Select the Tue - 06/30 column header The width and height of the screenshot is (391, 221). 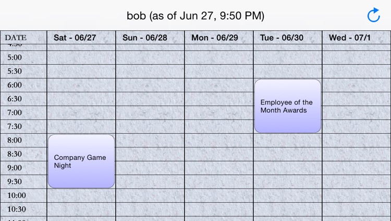[282, 38]
